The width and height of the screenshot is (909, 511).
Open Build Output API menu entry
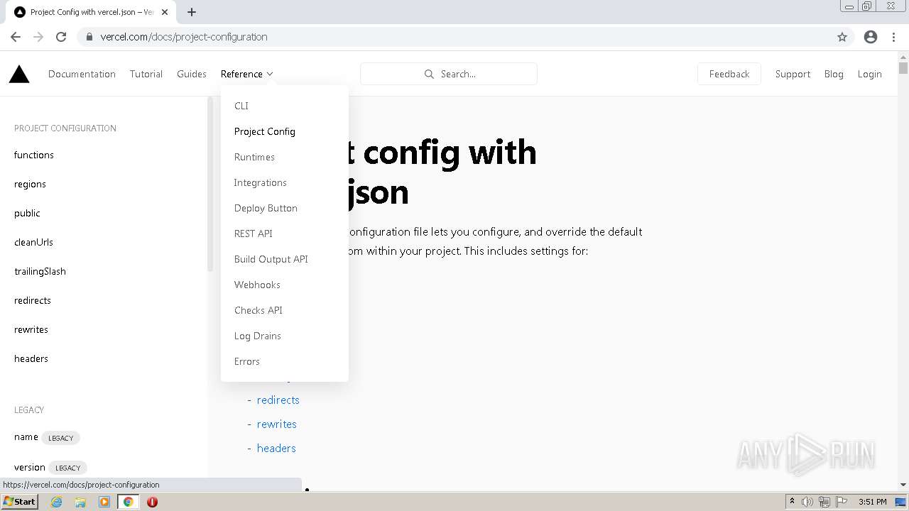click(x=271, y=259)
